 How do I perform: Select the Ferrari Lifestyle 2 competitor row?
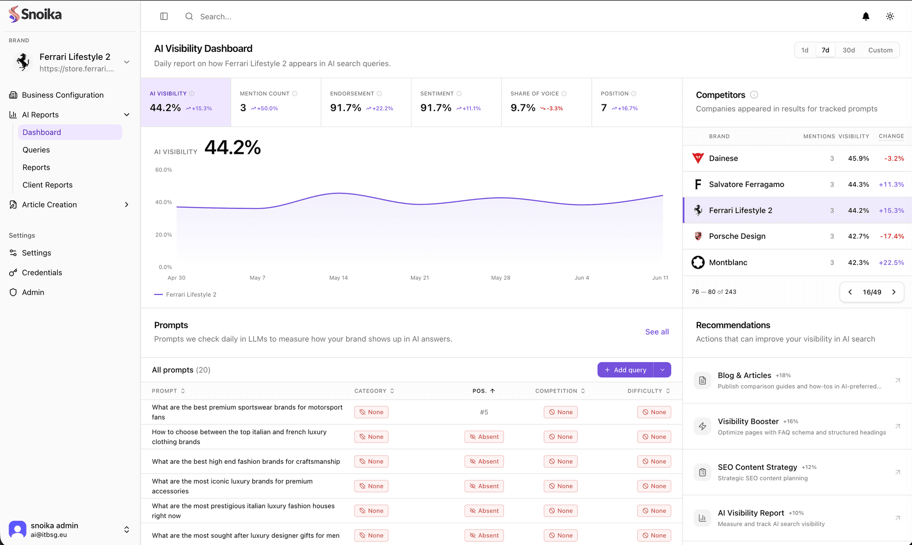coord(798,211)
